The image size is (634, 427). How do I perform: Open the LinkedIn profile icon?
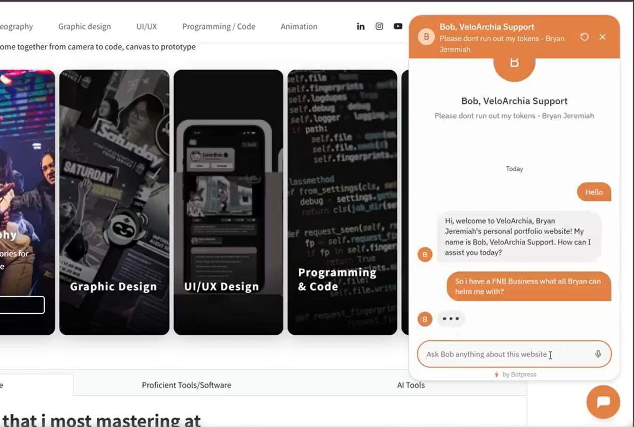pyautogui.click(x=361, y=26)
